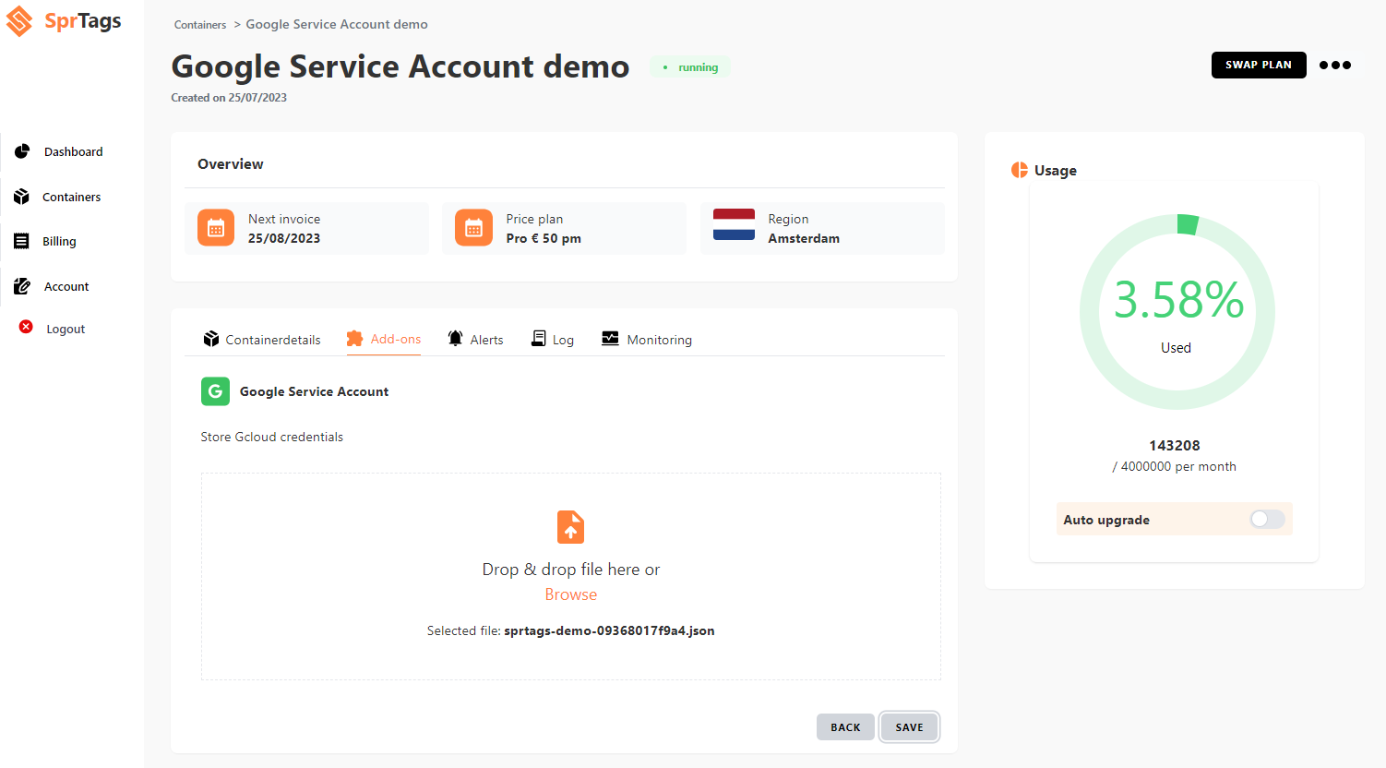The width and height of the screenshot is (1386, 768).
Task: Click the Dashboard pie chart icon
Action: pos(22,151)
